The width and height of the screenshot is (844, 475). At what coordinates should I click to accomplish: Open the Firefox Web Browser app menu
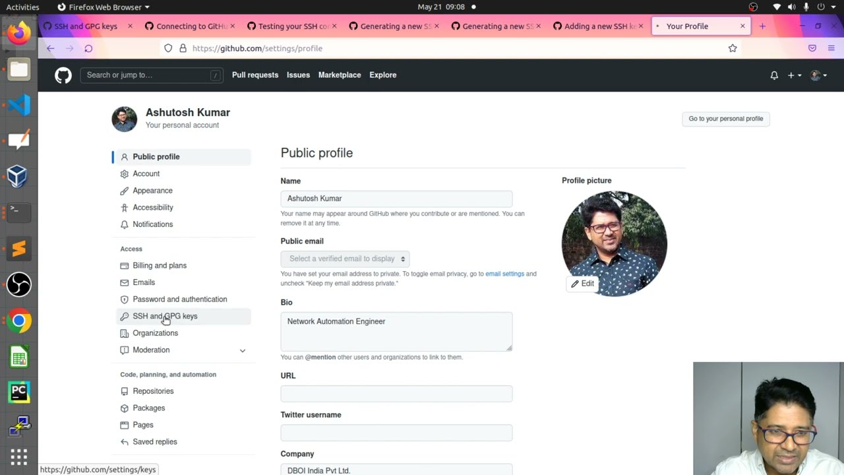pos(104,7)
